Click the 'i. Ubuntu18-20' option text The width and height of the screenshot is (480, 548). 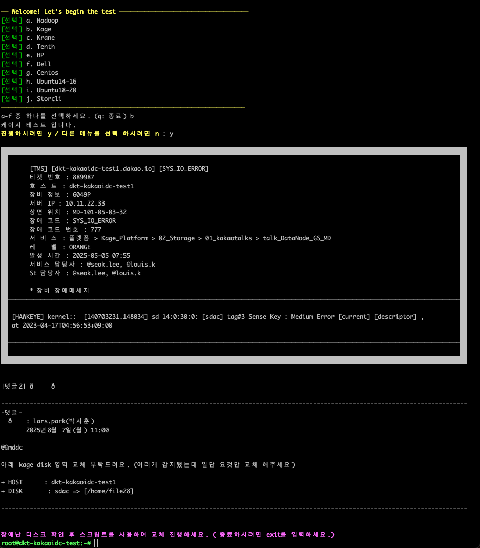51,90
